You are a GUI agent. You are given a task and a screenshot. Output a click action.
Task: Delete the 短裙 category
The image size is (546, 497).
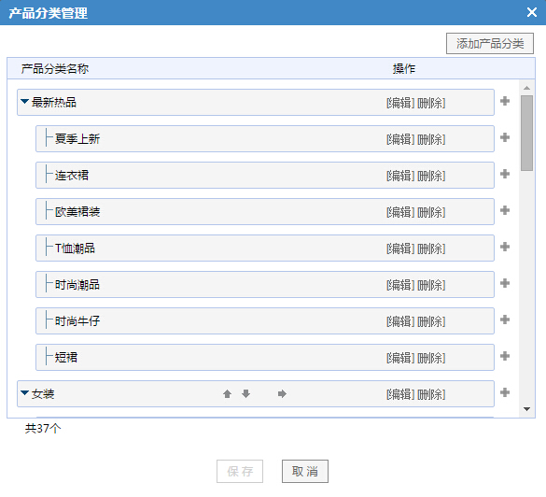pos(431,358)
